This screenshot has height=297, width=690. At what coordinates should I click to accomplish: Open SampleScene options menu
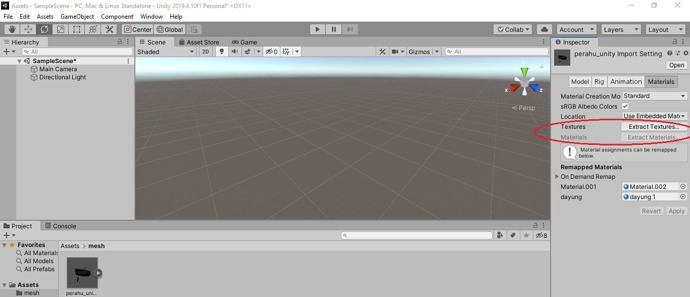click(x=128, y=61)
